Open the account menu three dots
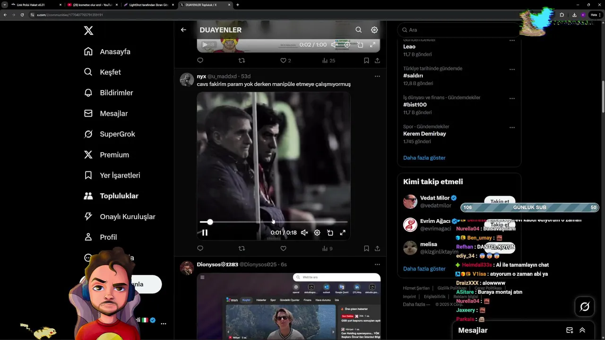The width and height of the screenshot is (605, 340). click(164, 324)
